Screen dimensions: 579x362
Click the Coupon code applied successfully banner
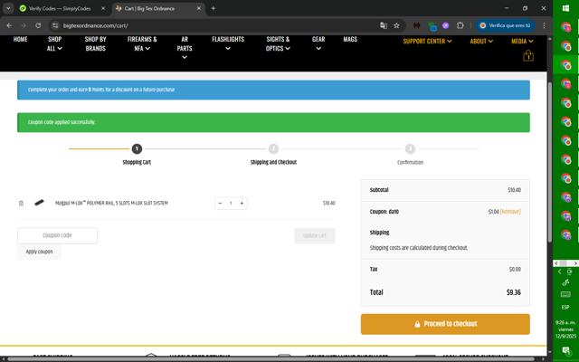[x=273, y=122]
